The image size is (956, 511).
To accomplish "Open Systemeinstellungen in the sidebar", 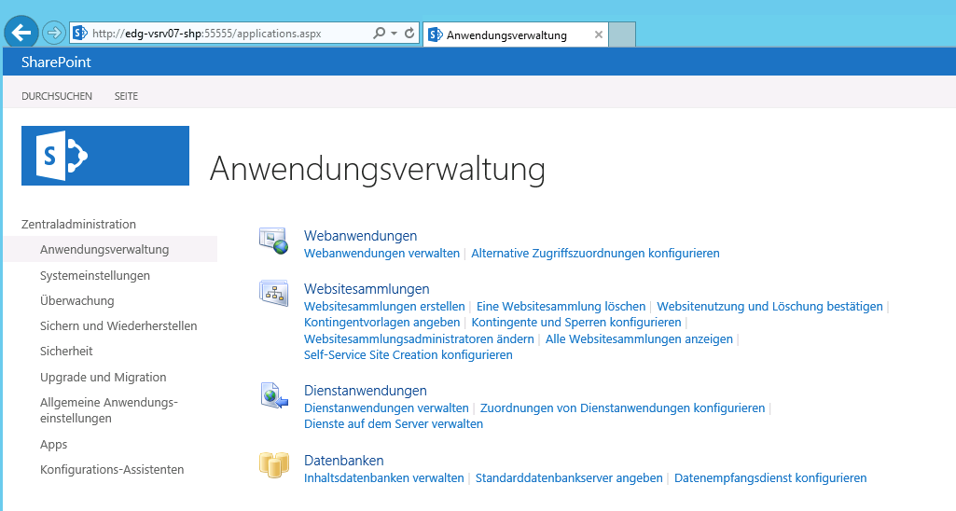I will pos(95,276).
